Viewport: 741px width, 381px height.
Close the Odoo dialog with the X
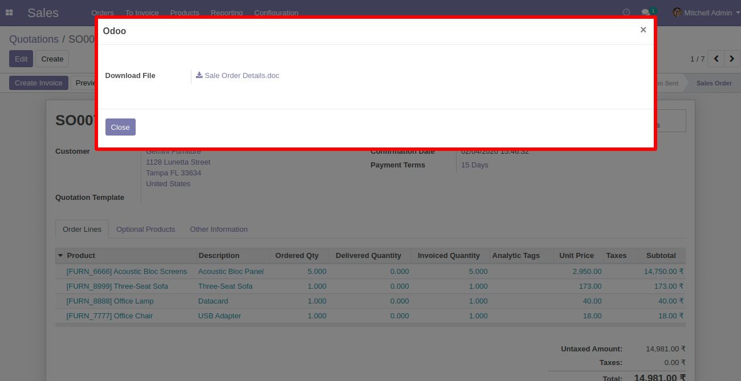(643, 30)
